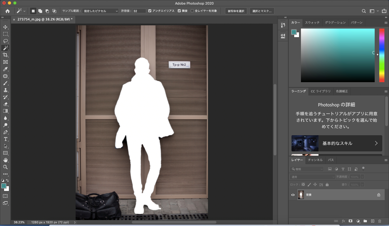This screenshot has height=226, width=389.
Task: Select the Lasso tool
Action: coord(5,41)
